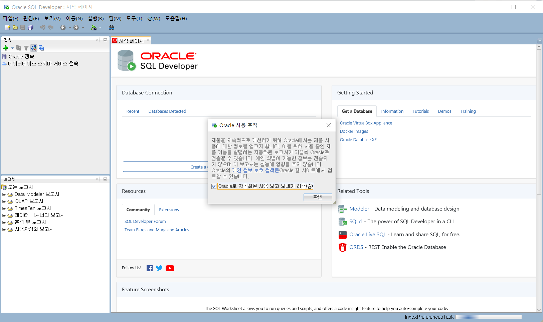Image resolution: width=543 pixels, height=322 pixels.
Task: Open the 실행(R) menu
Action: click(96, 18)
